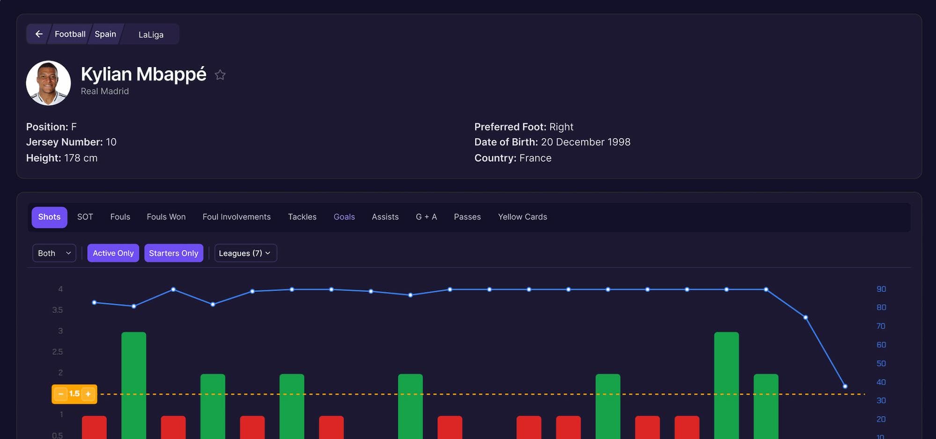Navigate back using the arrow icon
936x439 pixels.
(x=39, y=34)
